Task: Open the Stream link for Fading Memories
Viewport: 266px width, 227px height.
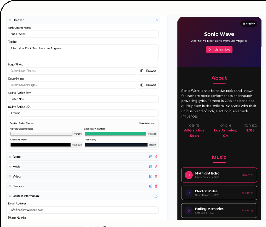Action: tap(247, 210)
